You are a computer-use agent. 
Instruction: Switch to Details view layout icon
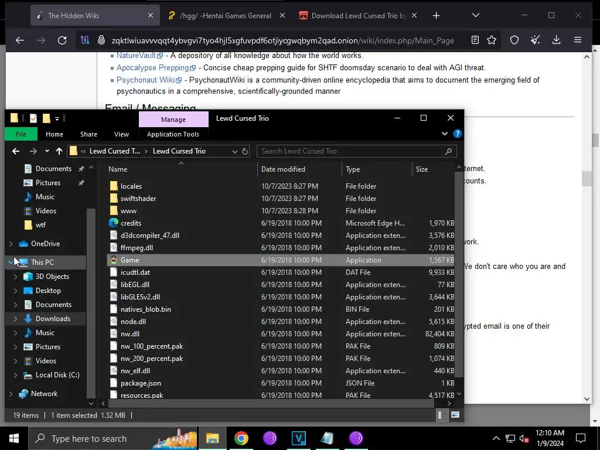(x=439, y=415)
